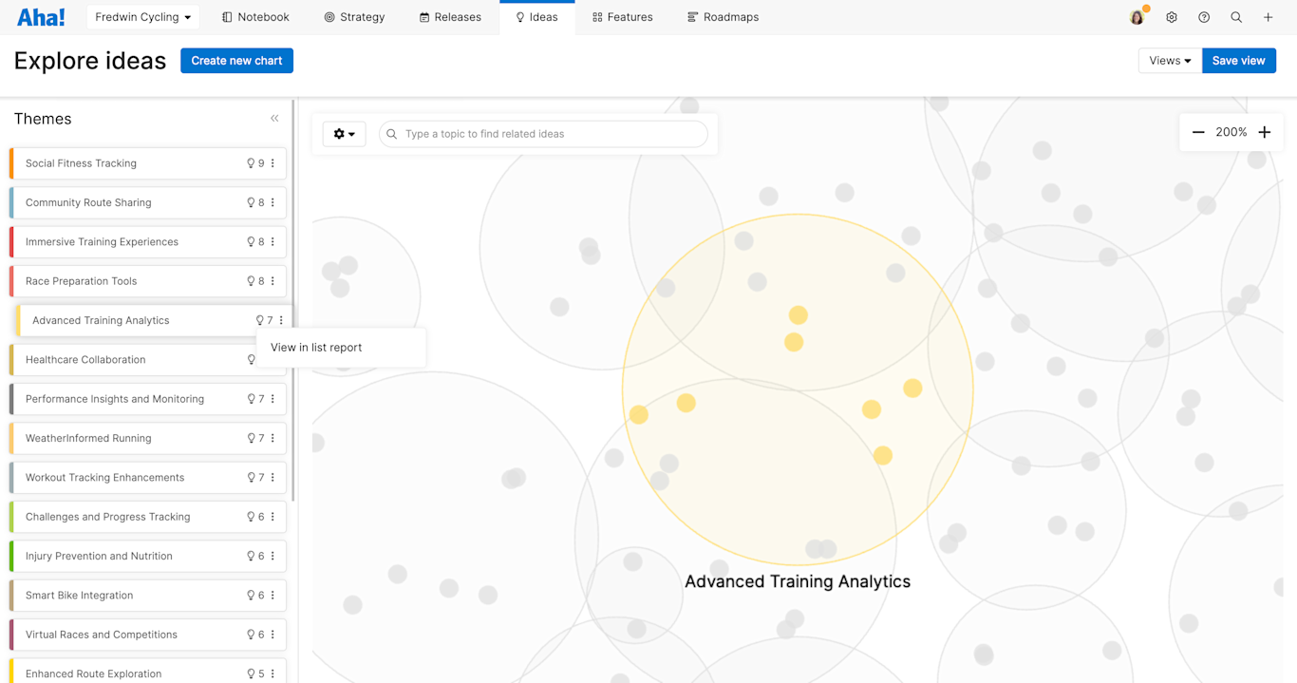Open more options for Community Route Sharing
Screen dimensions: 1297x683
pos(273,202)
